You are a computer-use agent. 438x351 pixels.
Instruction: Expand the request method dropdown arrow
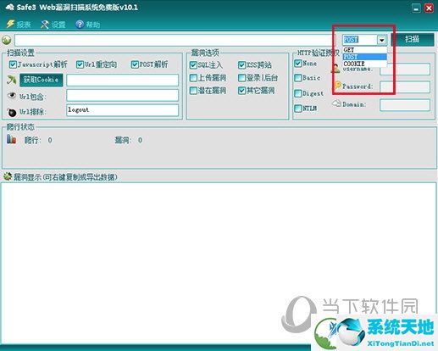[382, 40]
